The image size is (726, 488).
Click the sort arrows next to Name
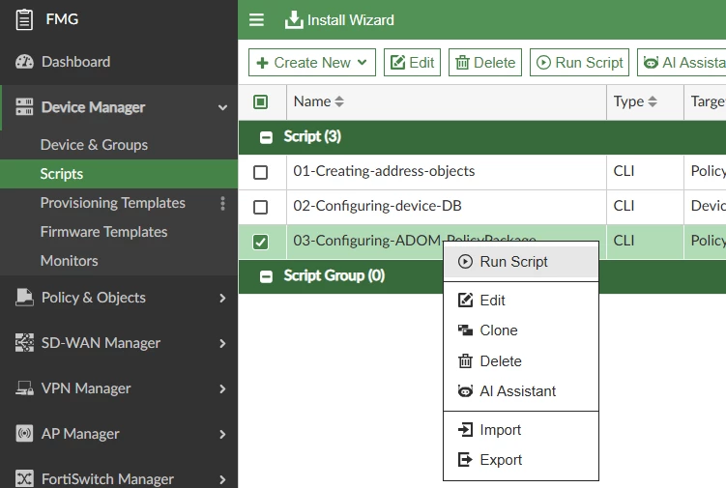click(x=339, y=101)
